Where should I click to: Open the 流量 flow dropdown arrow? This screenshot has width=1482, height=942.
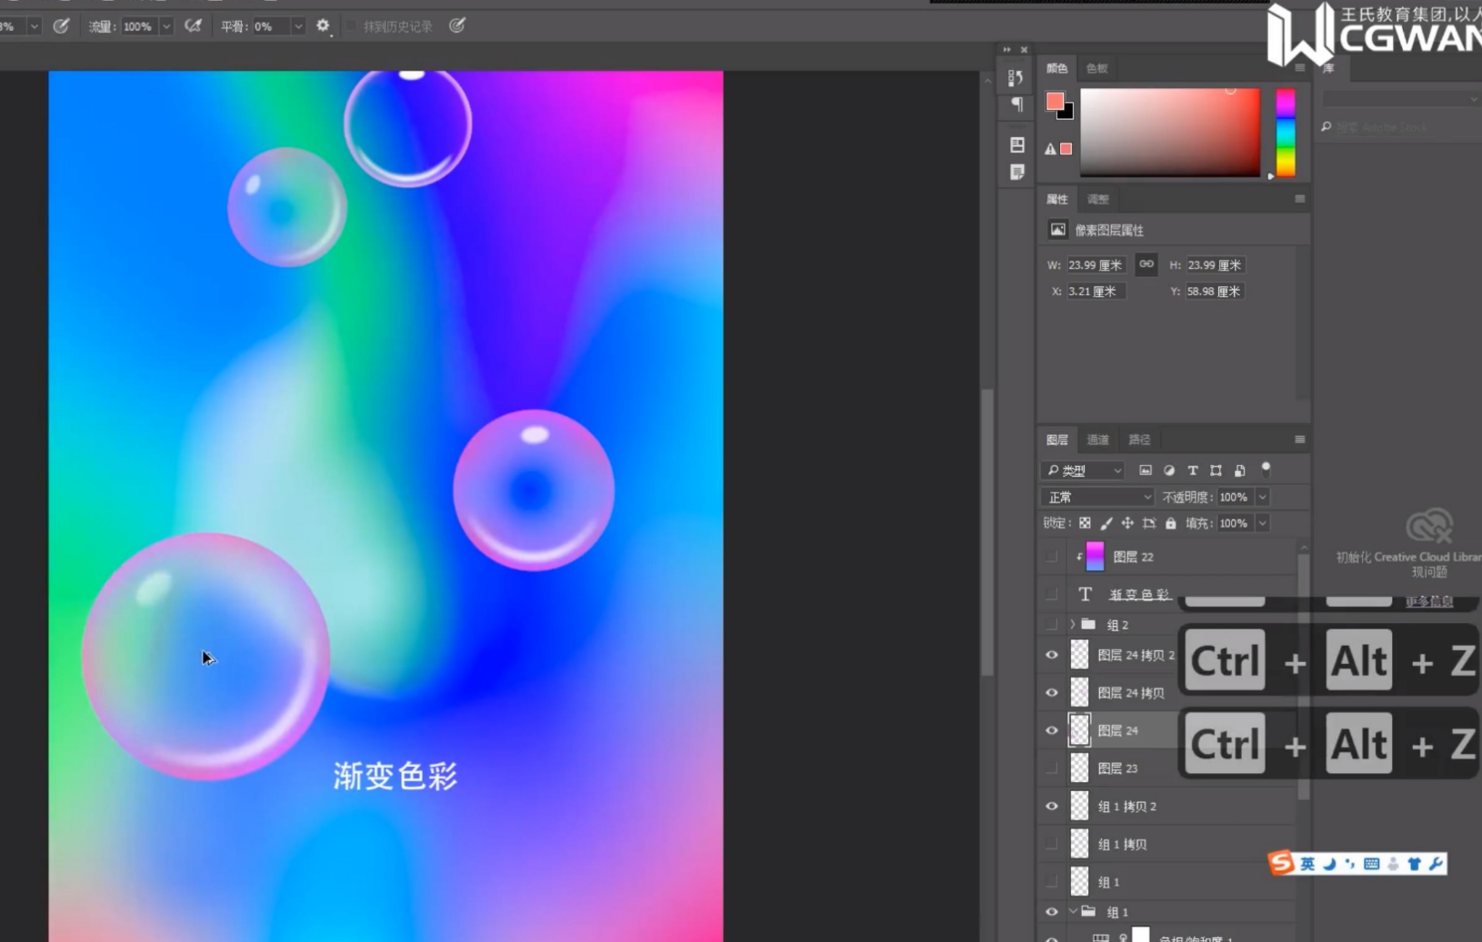(x=166, y=26)
